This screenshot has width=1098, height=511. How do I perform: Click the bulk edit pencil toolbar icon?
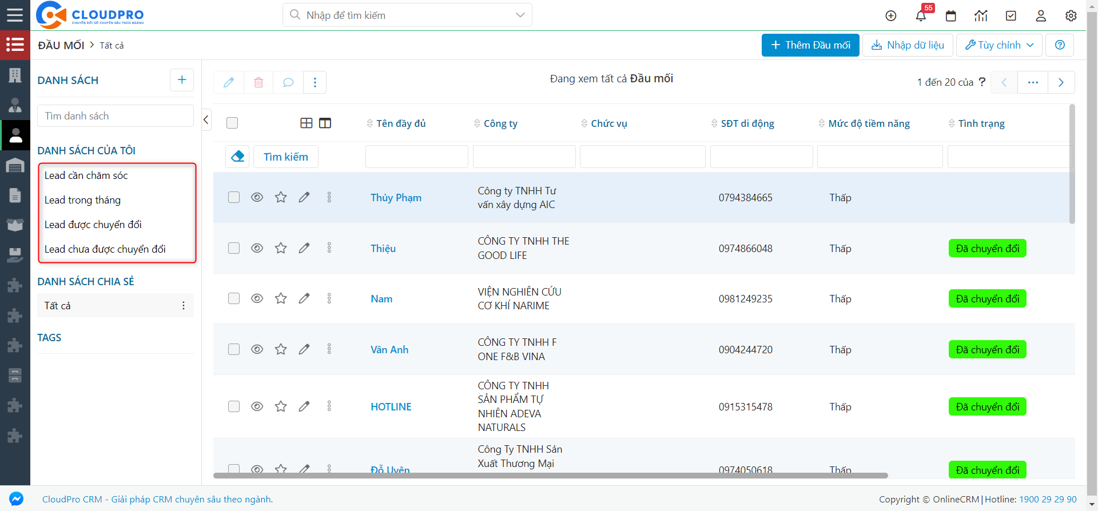click(229, 82)
